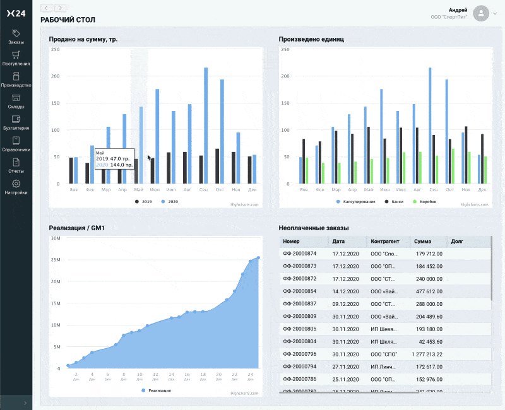Click the back navigation arrow button
This screenshot has height=410, width=505.
[x=47, y=8]
